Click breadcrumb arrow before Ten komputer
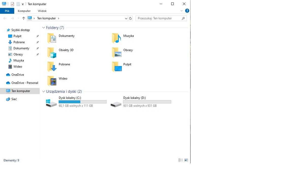 (34, 18)
